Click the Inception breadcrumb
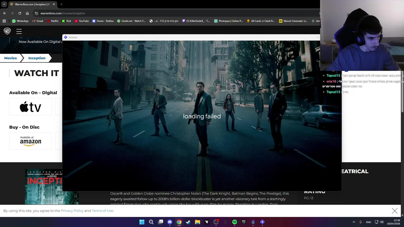 click(37, 58)
